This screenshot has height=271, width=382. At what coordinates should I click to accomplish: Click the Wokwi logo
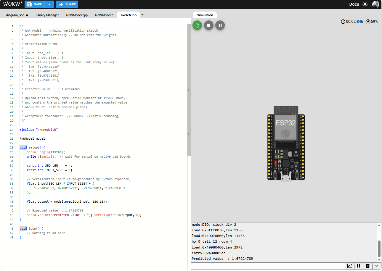coord(12,4)
